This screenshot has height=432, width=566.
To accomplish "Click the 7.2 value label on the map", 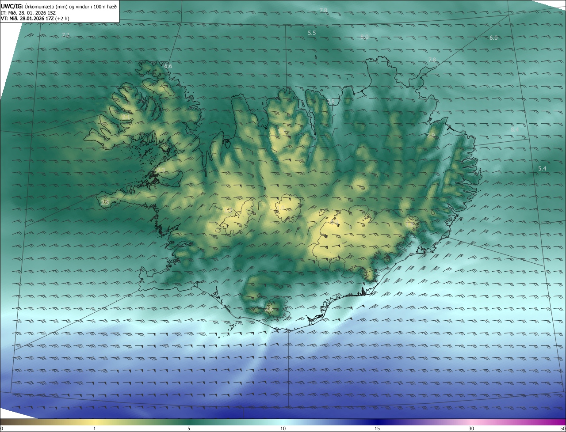I will 65,35.
